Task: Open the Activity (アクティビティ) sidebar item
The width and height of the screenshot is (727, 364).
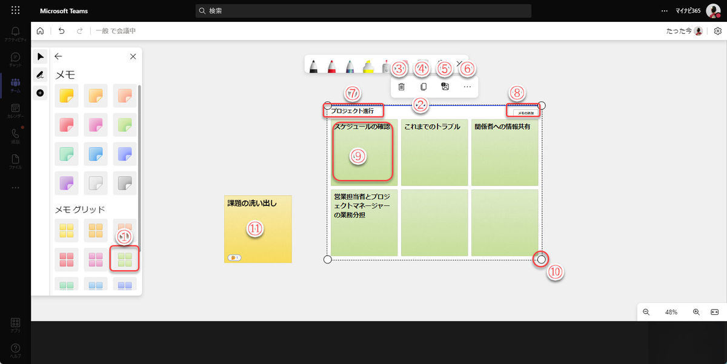Action: pos(15,34)
